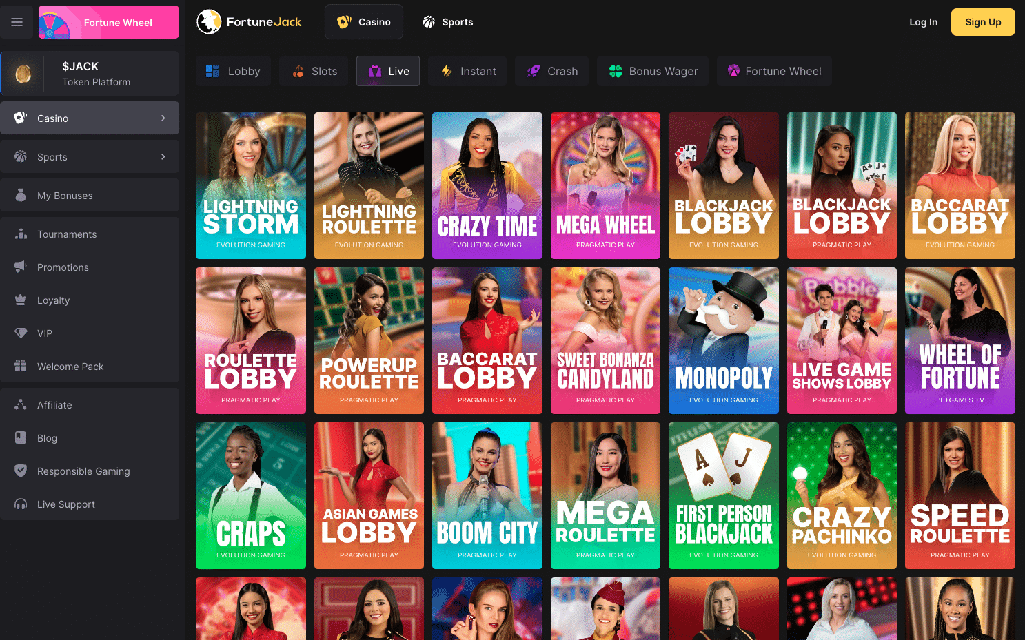Click the Sports ball icon in header
Viewport: 1025px width, 640px height.
click(x=429, y=21)
